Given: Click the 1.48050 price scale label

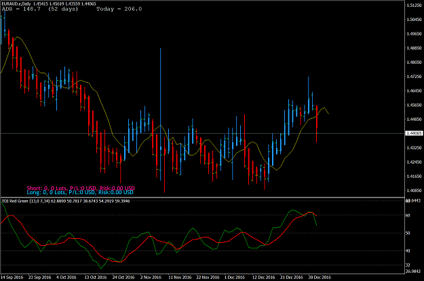Looking at the screenshot, I should pyautogui.click(x=414, y=62).
